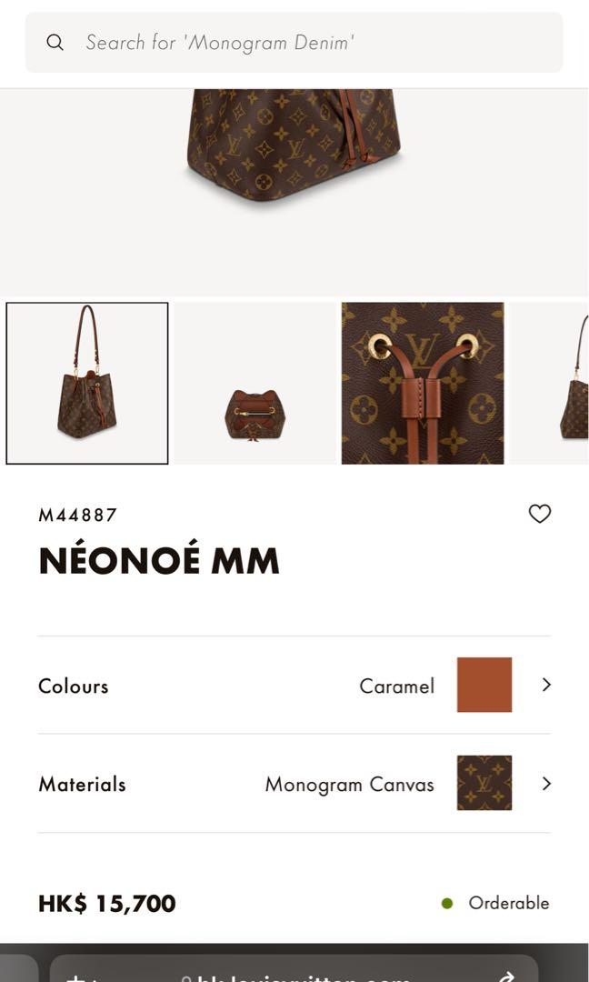Image resolution: width=589 pixels, height=982 pixels.
Task: Select the Monogram Canvas material swatch
Action: pos(484,783)
